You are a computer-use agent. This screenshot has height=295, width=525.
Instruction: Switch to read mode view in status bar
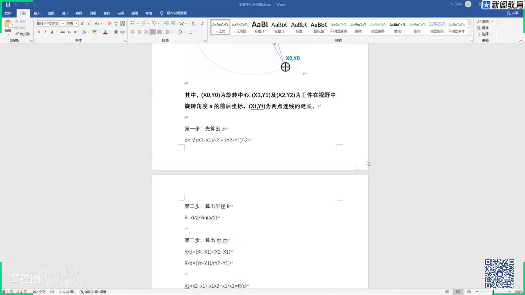pyautogui.click(x=447, y=292)
